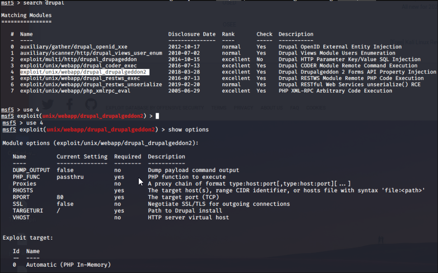Screen dimensions: 438x273
Task: Click EXPLOIT DATABASE BY OFFENSIVE SECURITY footer link
Action: click(155, 108)
